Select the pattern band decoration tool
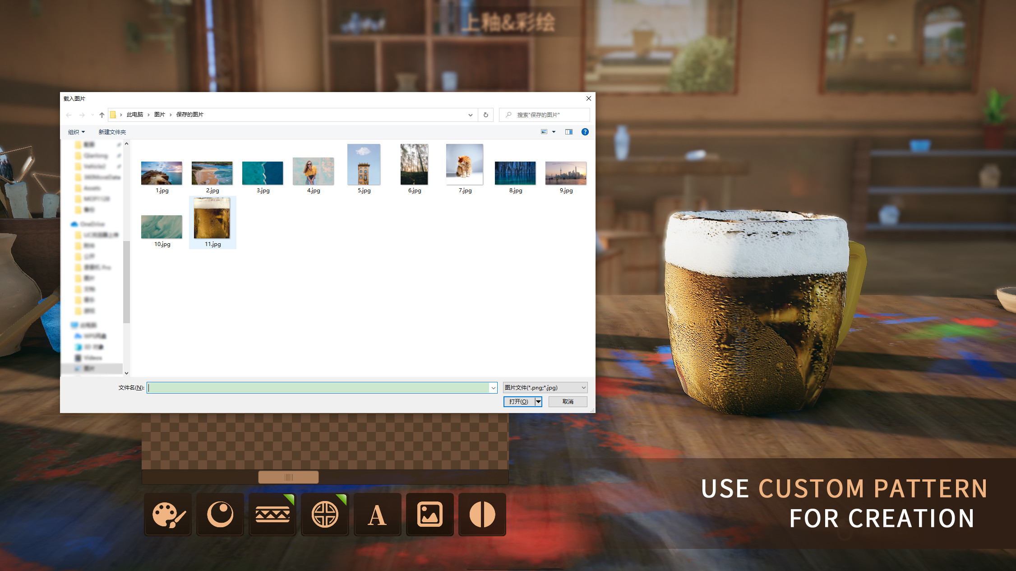The height and width of the screenshot is (571, 1016). click(272, 514)
